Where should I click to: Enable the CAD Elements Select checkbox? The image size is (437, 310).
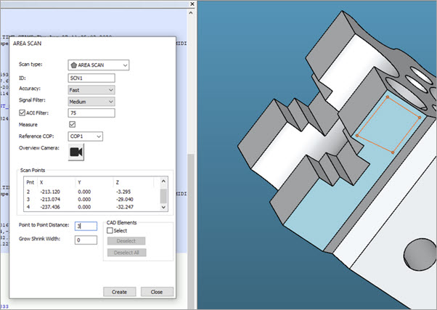[110, 230]
